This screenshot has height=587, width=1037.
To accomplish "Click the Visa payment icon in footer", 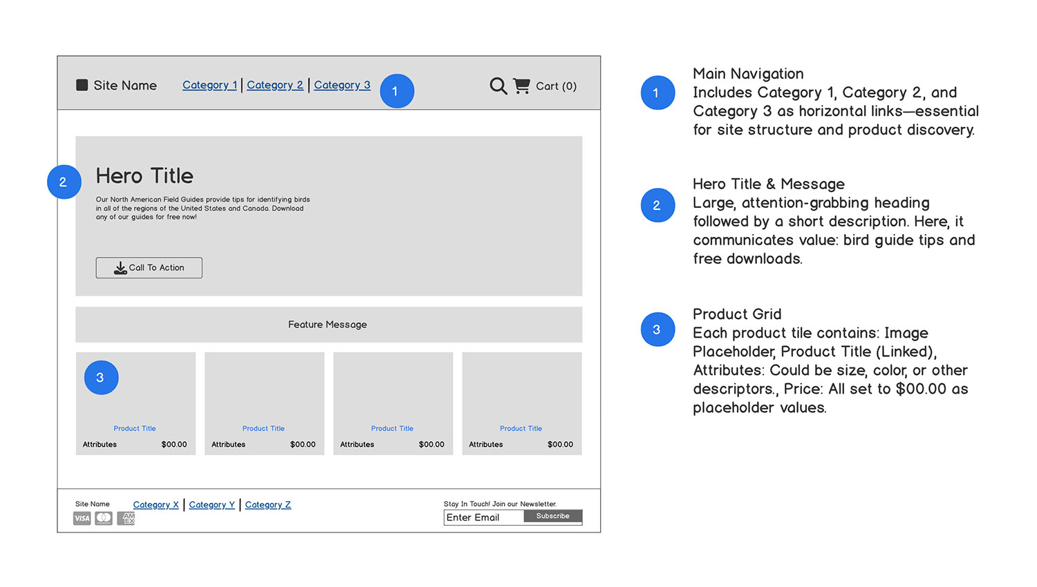I will point(82,518).
